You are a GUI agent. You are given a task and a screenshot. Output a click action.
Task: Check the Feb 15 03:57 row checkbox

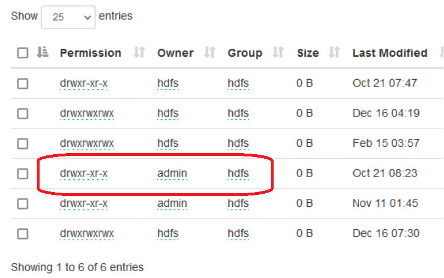click(x=22, y=144)
